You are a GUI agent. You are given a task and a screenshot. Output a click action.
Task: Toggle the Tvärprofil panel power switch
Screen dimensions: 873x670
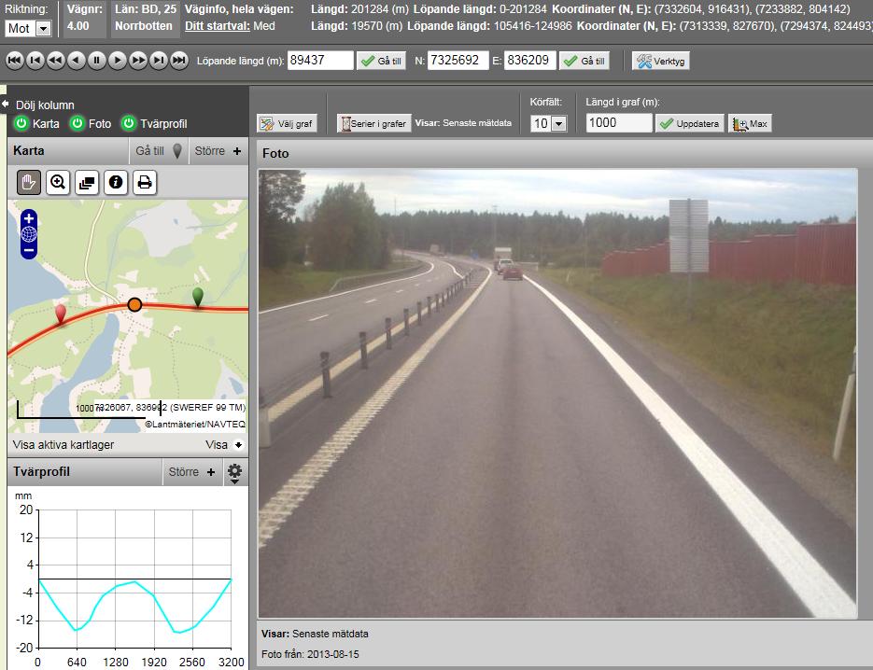(129, 123)
